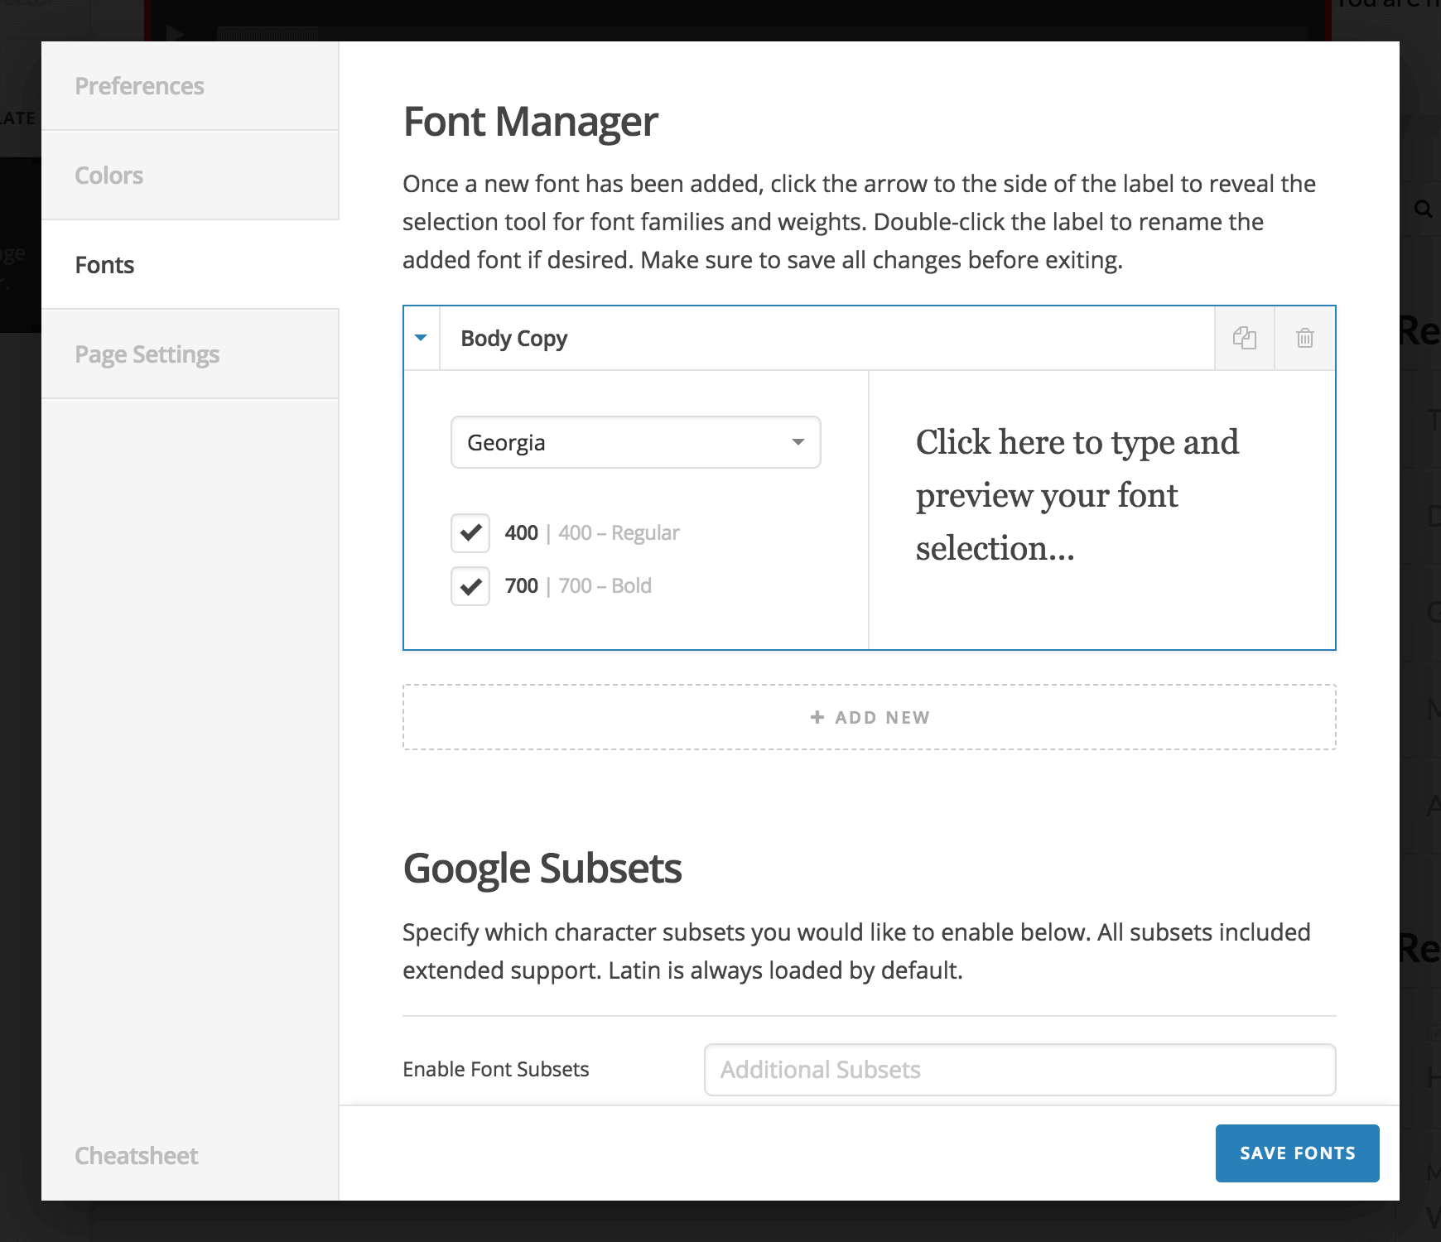Click Add New to create a font
This screenshot has width=1441, height=1242.
(869, 717)
